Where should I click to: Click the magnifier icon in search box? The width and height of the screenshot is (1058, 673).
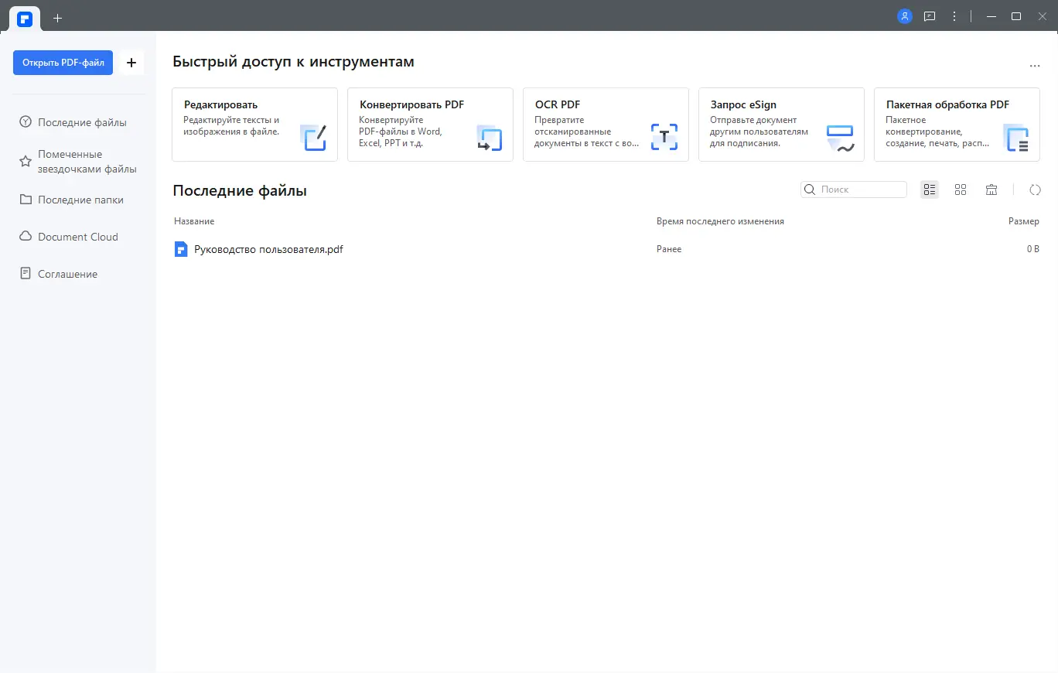point(809,189)
